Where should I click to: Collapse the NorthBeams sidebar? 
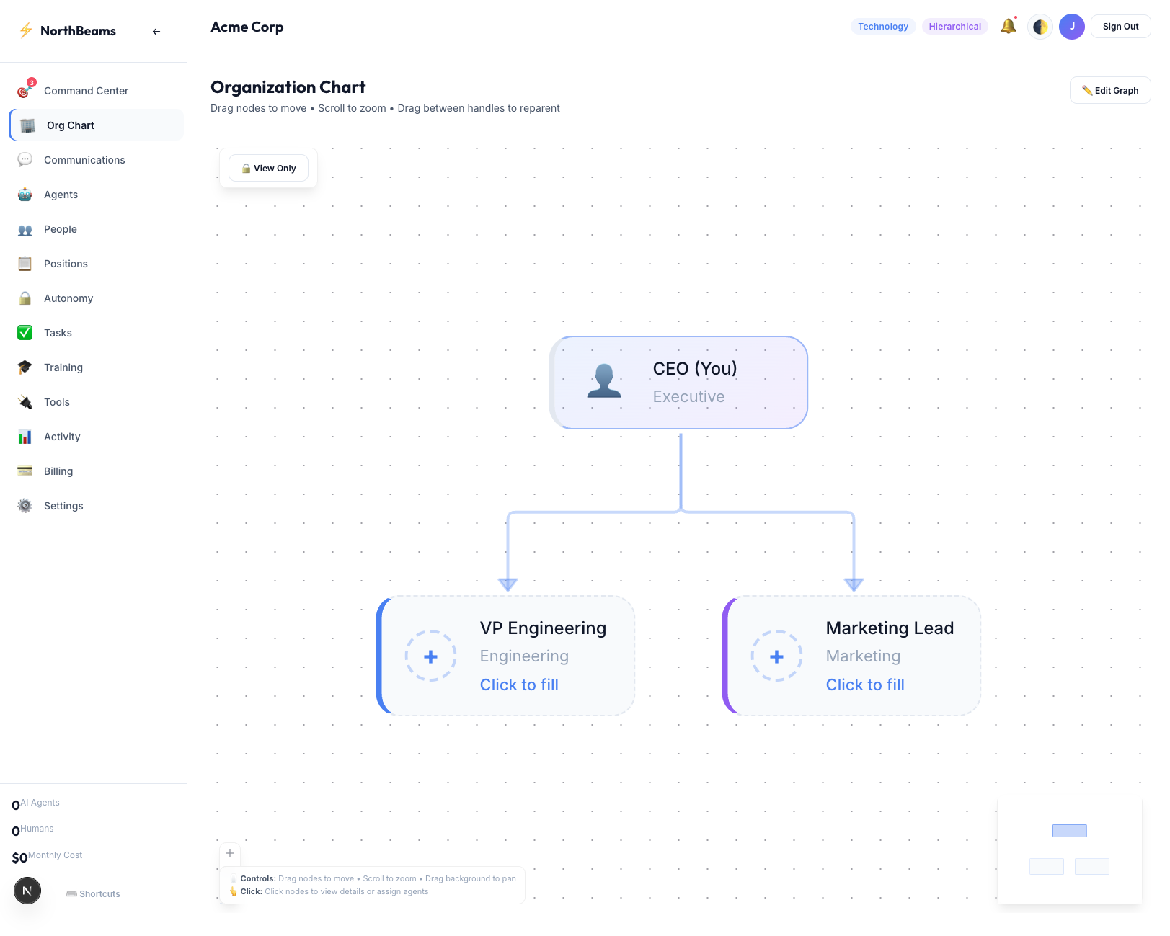(156, 31)
